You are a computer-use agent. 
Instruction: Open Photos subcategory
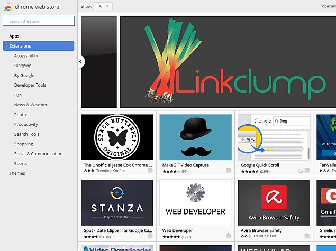pyautogui.click(x=21, y=115)
